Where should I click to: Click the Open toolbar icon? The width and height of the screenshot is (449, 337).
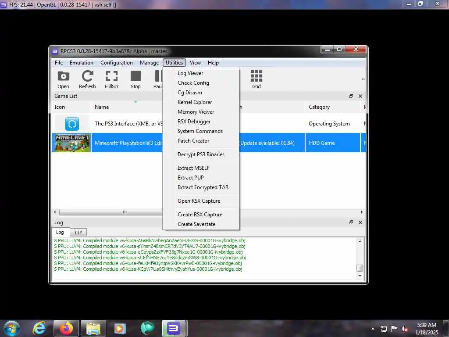[63, 79]
